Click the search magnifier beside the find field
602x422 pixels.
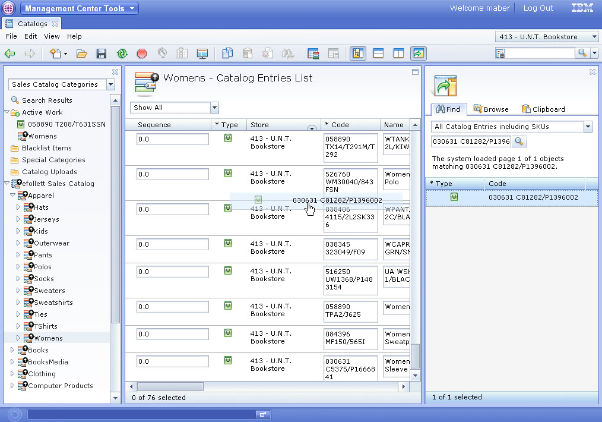coord(518,141)
